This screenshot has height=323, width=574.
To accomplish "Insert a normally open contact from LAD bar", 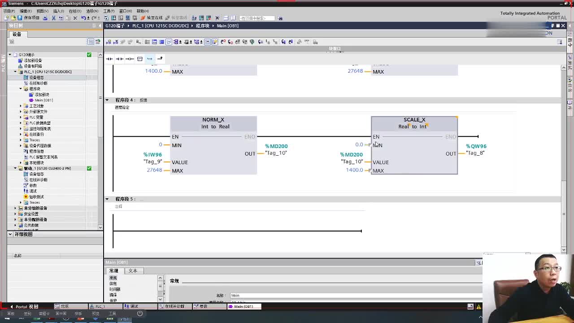I will pyautogui.click(x=109, y=59).
